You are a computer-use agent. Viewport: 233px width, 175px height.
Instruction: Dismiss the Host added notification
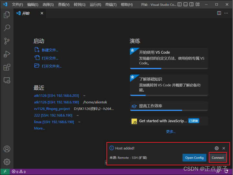tap(224, 148)
